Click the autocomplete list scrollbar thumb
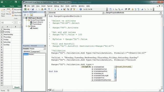This screenshot has width=164, height=92. pyautogui.click(x=115, y=74)
